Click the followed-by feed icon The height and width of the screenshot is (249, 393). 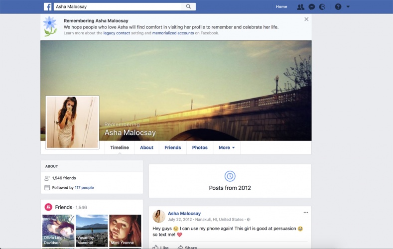pos(47,188)
